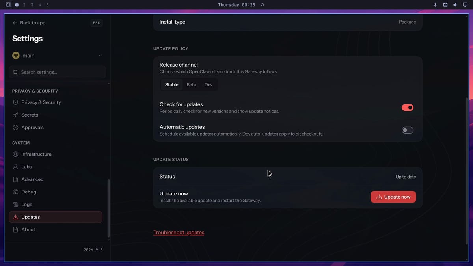This screenshot has width=473, height=266.
Task: Select the Stable release channel
Action: 171,85
